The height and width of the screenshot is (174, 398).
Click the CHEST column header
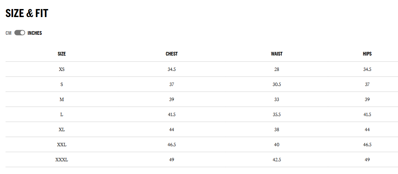point(172,54)
